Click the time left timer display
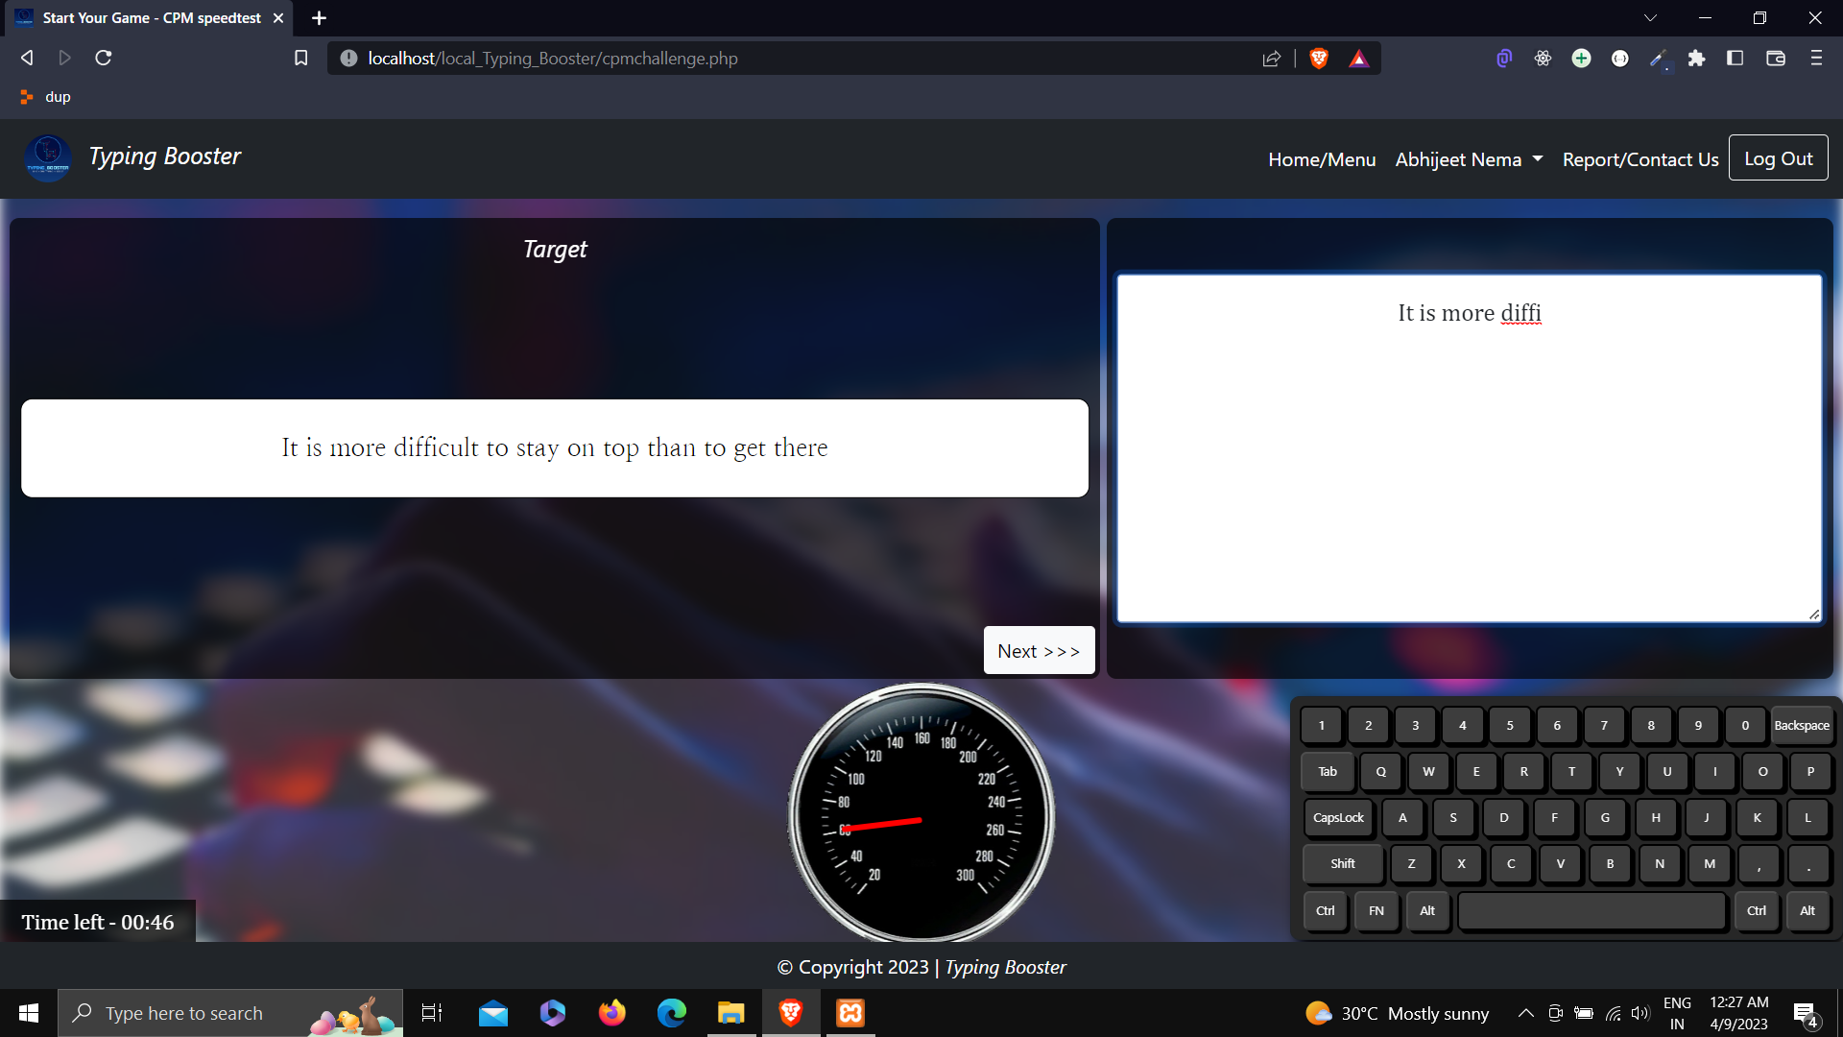This screenshot has width=1843, height=1037. [x=98, y=922]
